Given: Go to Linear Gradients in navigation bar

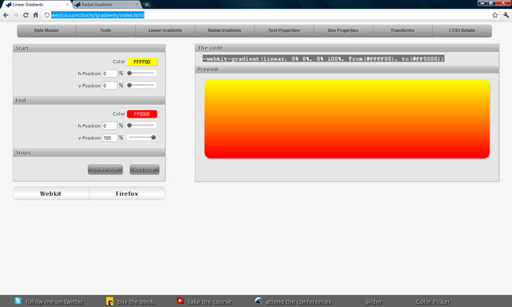Looking at the screenshot, I should pos(166,30).
